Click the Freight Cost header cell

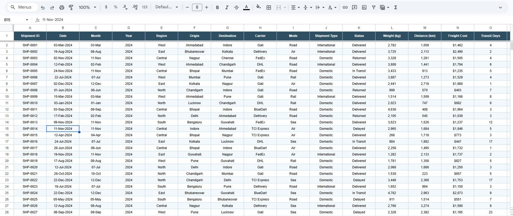(x=458, y=36)
